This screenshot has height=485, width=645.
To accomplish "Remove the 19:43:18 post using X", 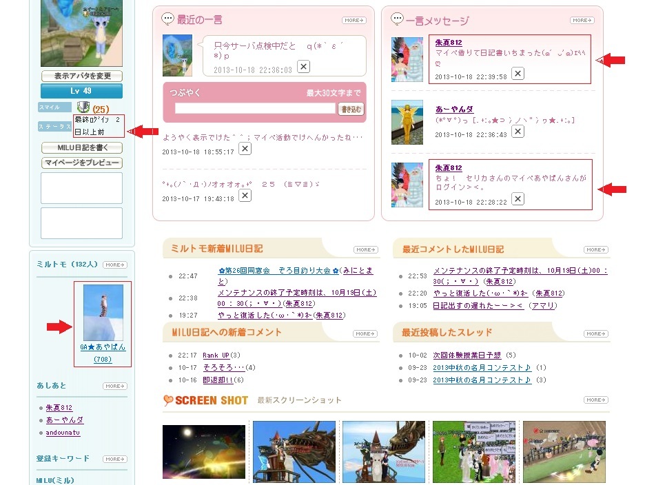I will [245, 196].
